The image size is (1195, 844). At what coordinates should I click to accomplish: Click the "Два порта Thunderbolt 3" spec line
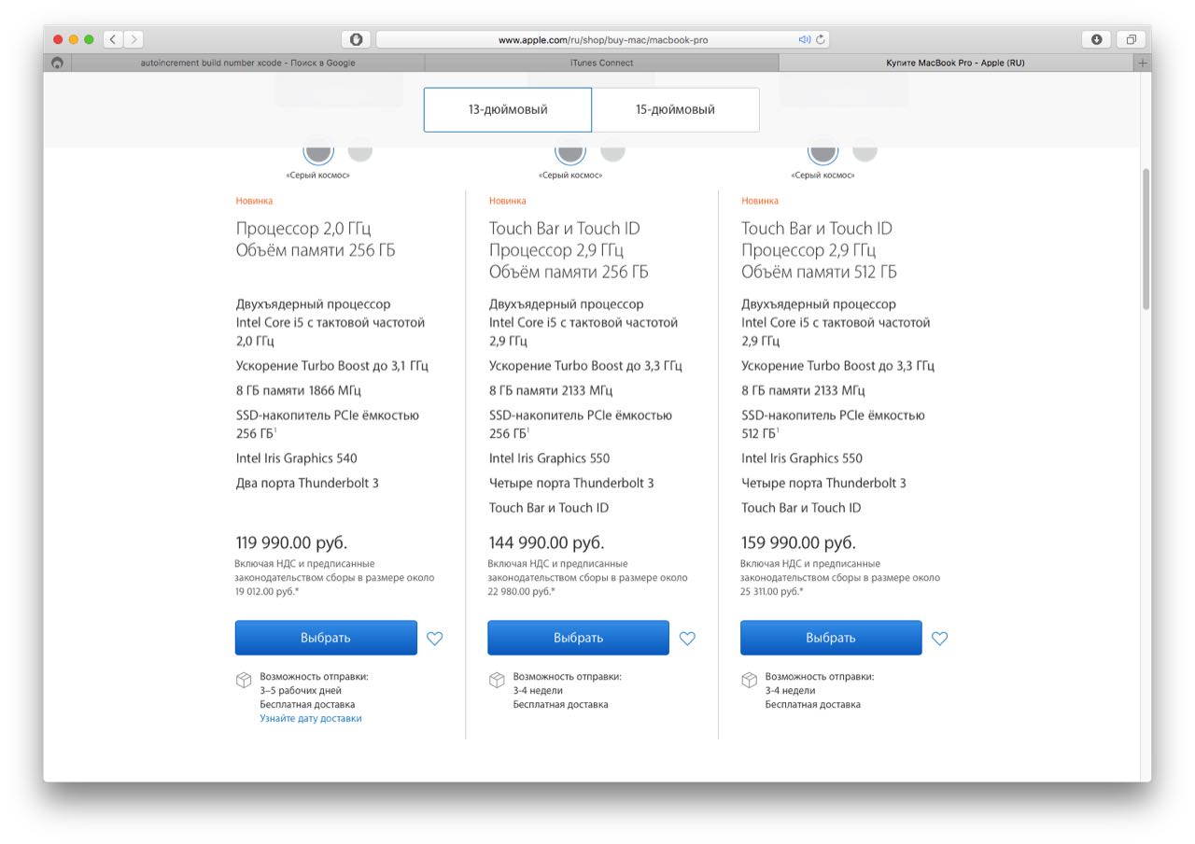(x=307, y=483)
